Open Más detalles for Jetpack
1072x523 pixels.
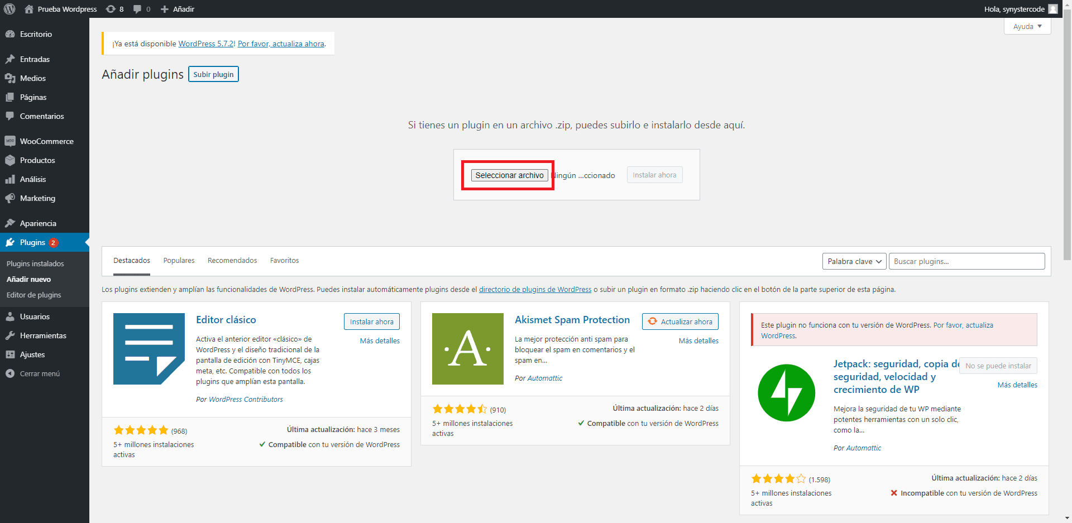point(1017,385)
